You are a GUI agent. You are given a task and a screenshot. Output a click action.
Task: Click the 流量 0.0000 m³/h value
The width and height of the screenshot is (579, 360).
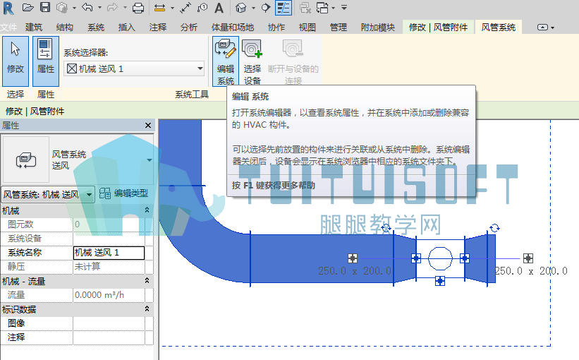tap(109, 295)
